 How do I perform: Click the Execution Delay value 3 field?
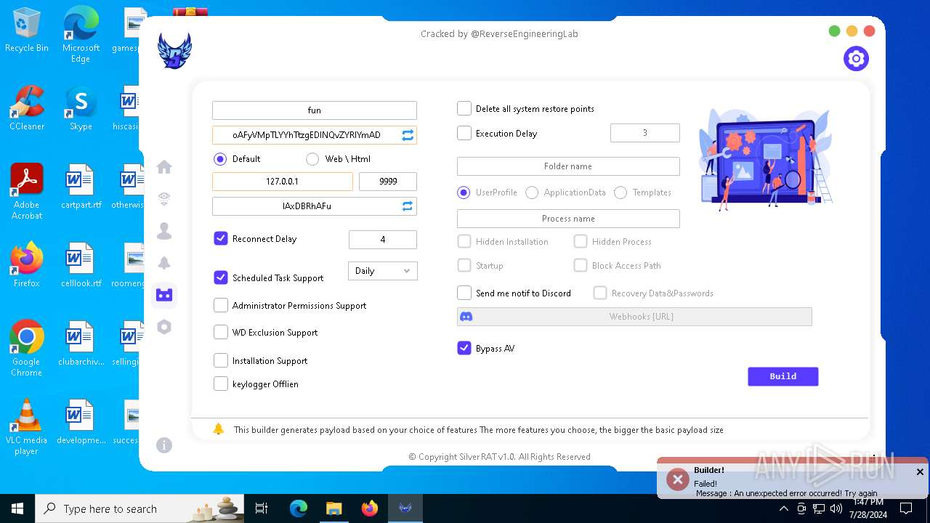[x=645, y=133]
